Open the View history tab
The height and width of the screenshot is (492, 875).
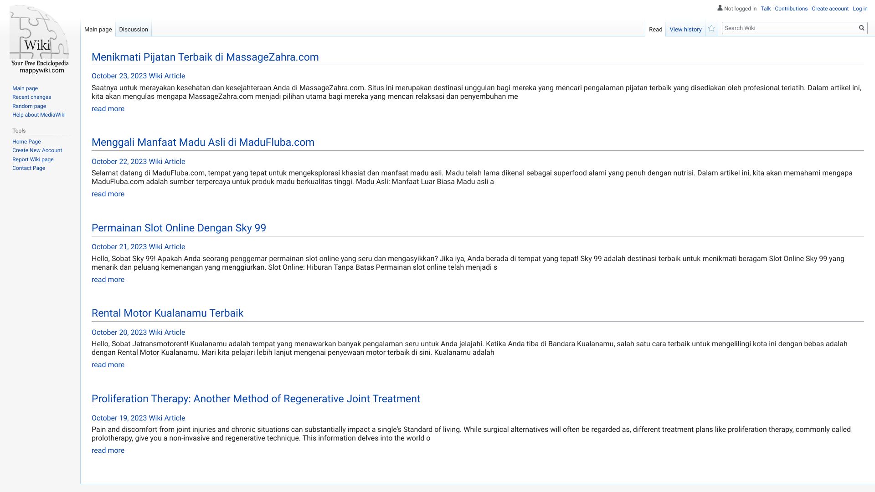[685, 30]
